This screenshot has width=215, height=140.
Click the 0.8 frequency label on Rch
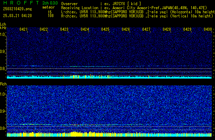[3, 128]
